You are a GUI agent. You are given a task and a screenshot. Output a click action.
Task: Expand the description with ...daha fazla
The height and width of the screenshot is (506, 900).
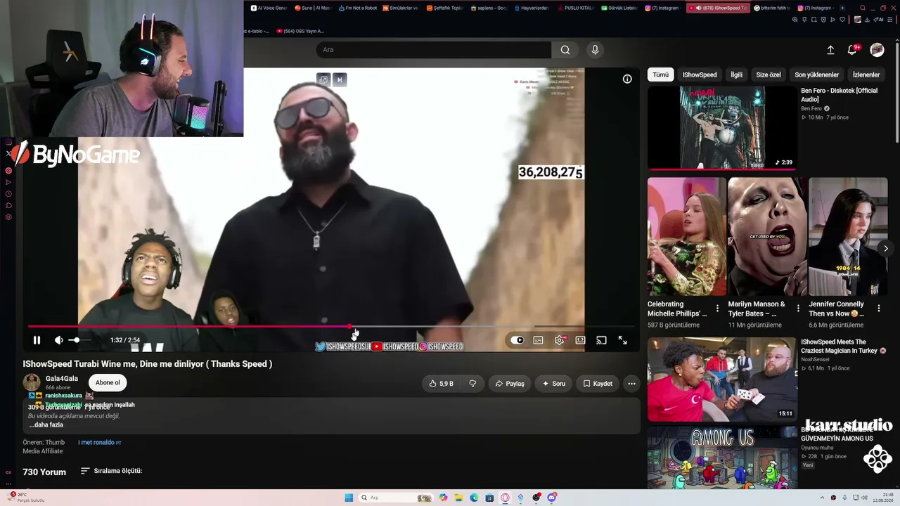[x=46, y=424]
